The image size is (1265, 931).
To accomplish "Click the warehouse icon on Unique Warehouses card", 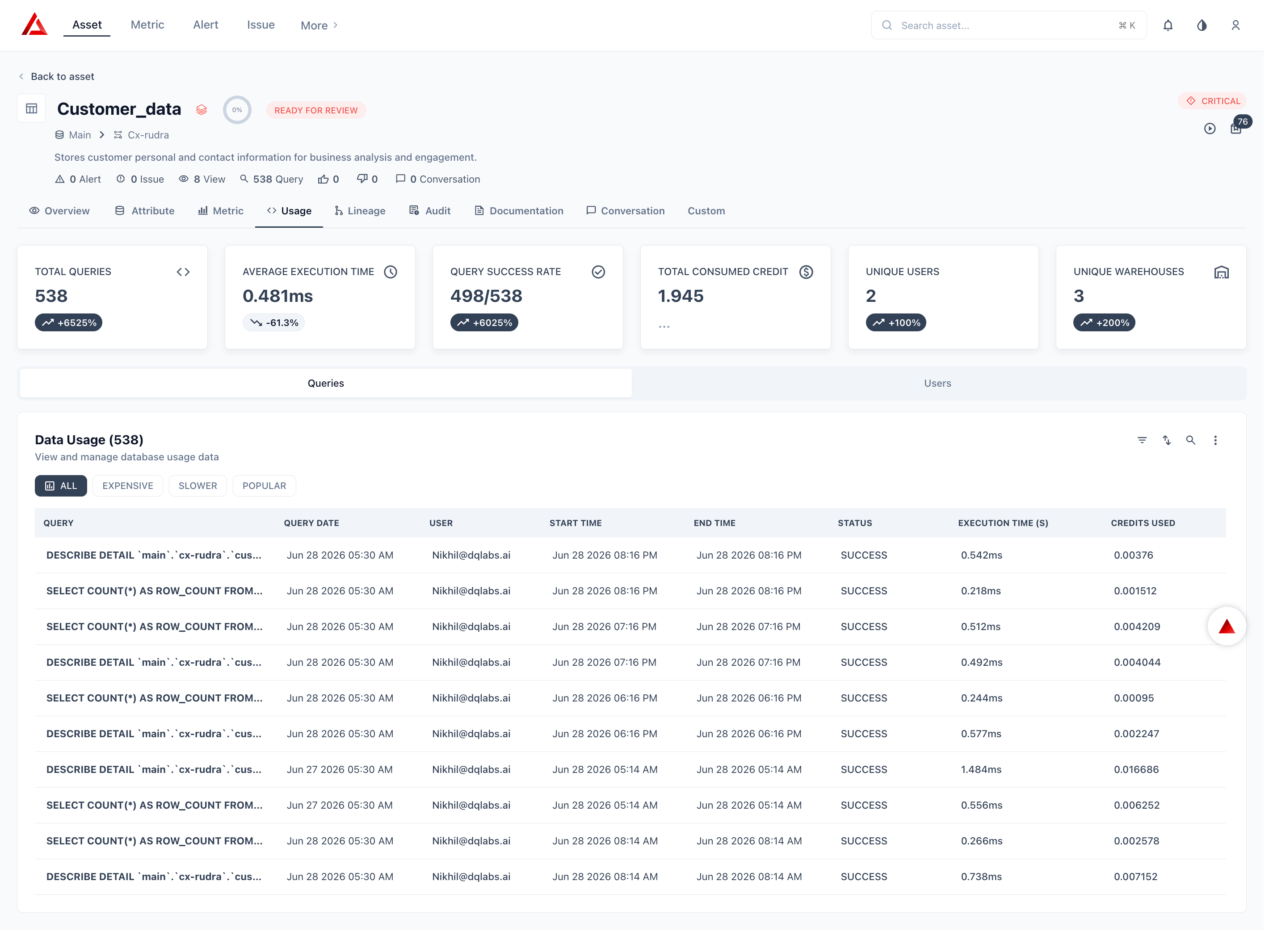I will [x=1222, y=272].
